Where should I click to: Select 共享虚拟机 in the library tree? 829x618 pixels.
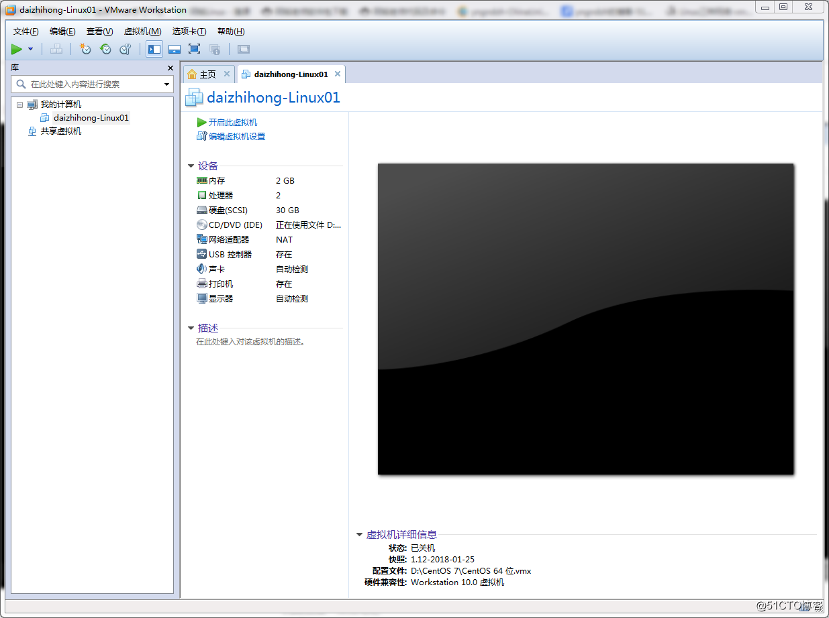[61, 131]
